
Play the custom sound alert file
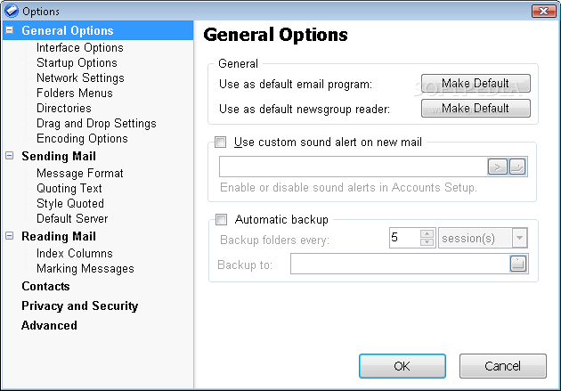tap(497, 167)
